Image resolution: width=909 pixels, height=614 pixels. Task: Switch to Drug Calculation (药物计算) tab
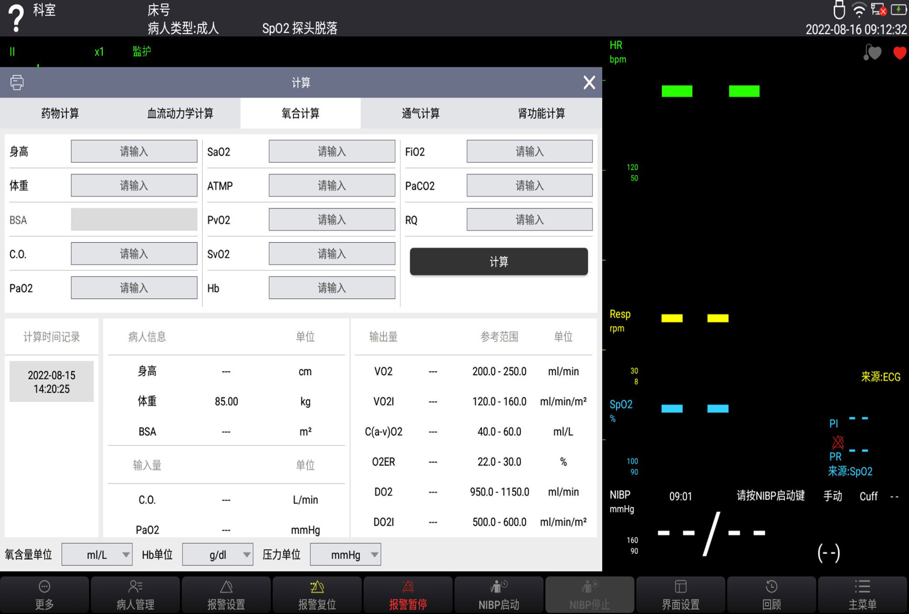click(60, 113)
